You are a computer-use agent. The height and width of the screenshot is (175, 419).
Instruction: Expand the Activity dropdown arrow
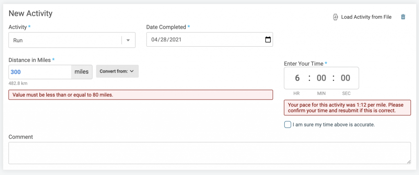point(128,41)
